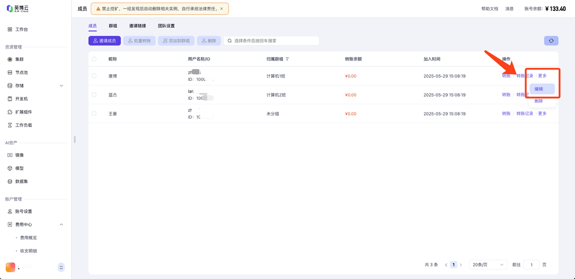
Task: Switch to the 群组 groups tab
Action: 113,26
